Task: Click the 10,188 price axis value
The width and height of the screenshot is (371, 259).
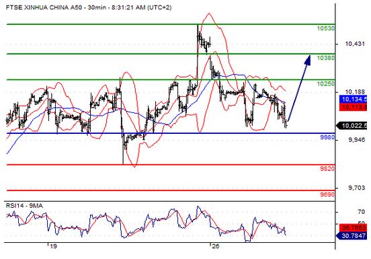Action: (x=355, y=91)
